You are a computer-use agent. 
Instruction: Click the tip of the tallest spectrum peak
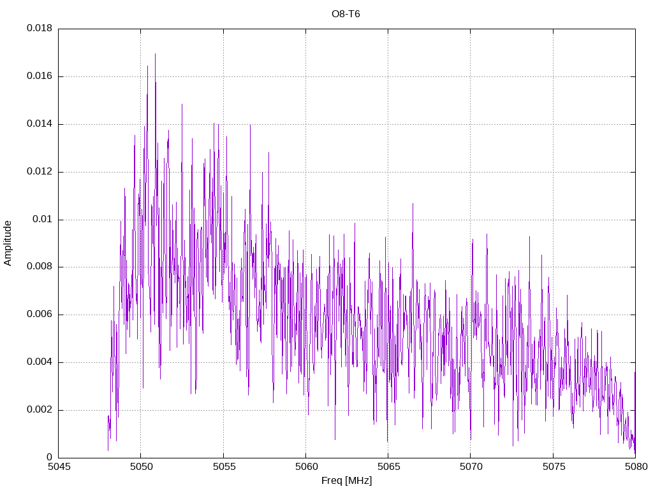[155, 53]
